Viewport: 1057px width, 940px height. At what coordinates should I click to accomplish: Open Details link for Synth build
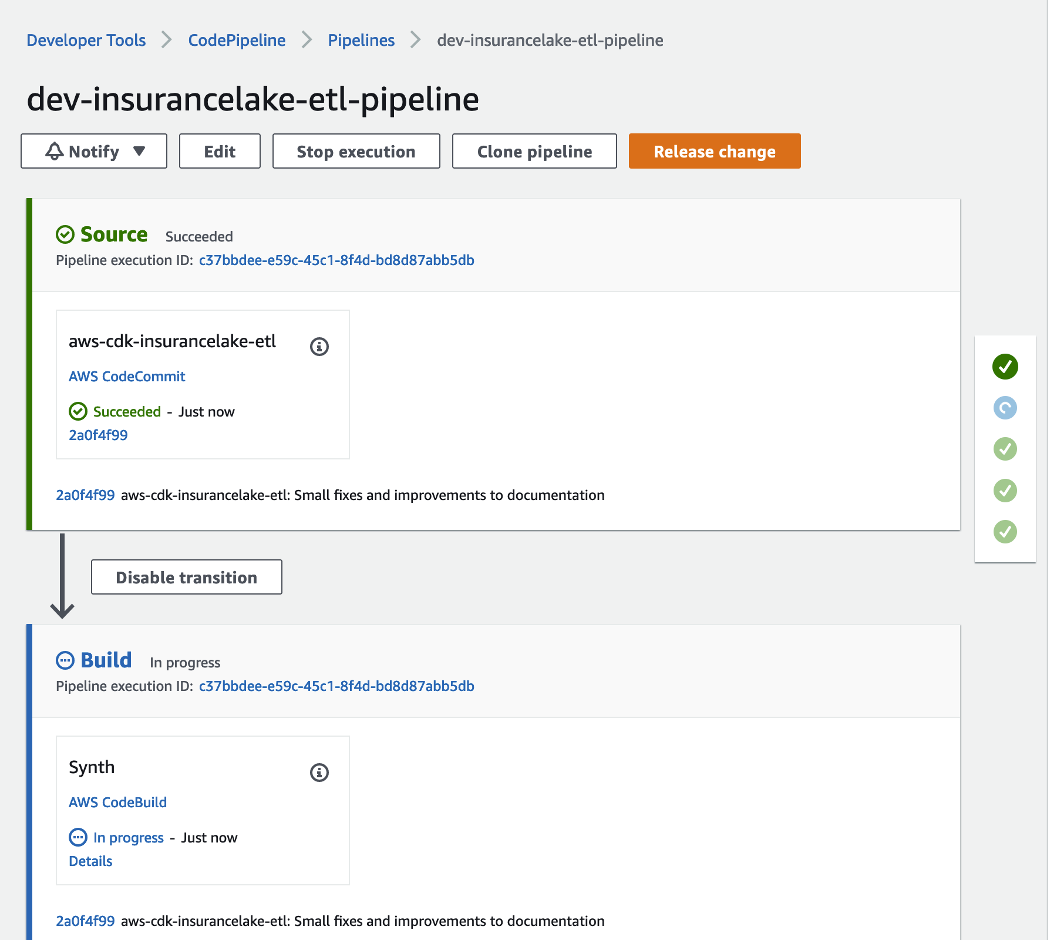tap(90, 861)
